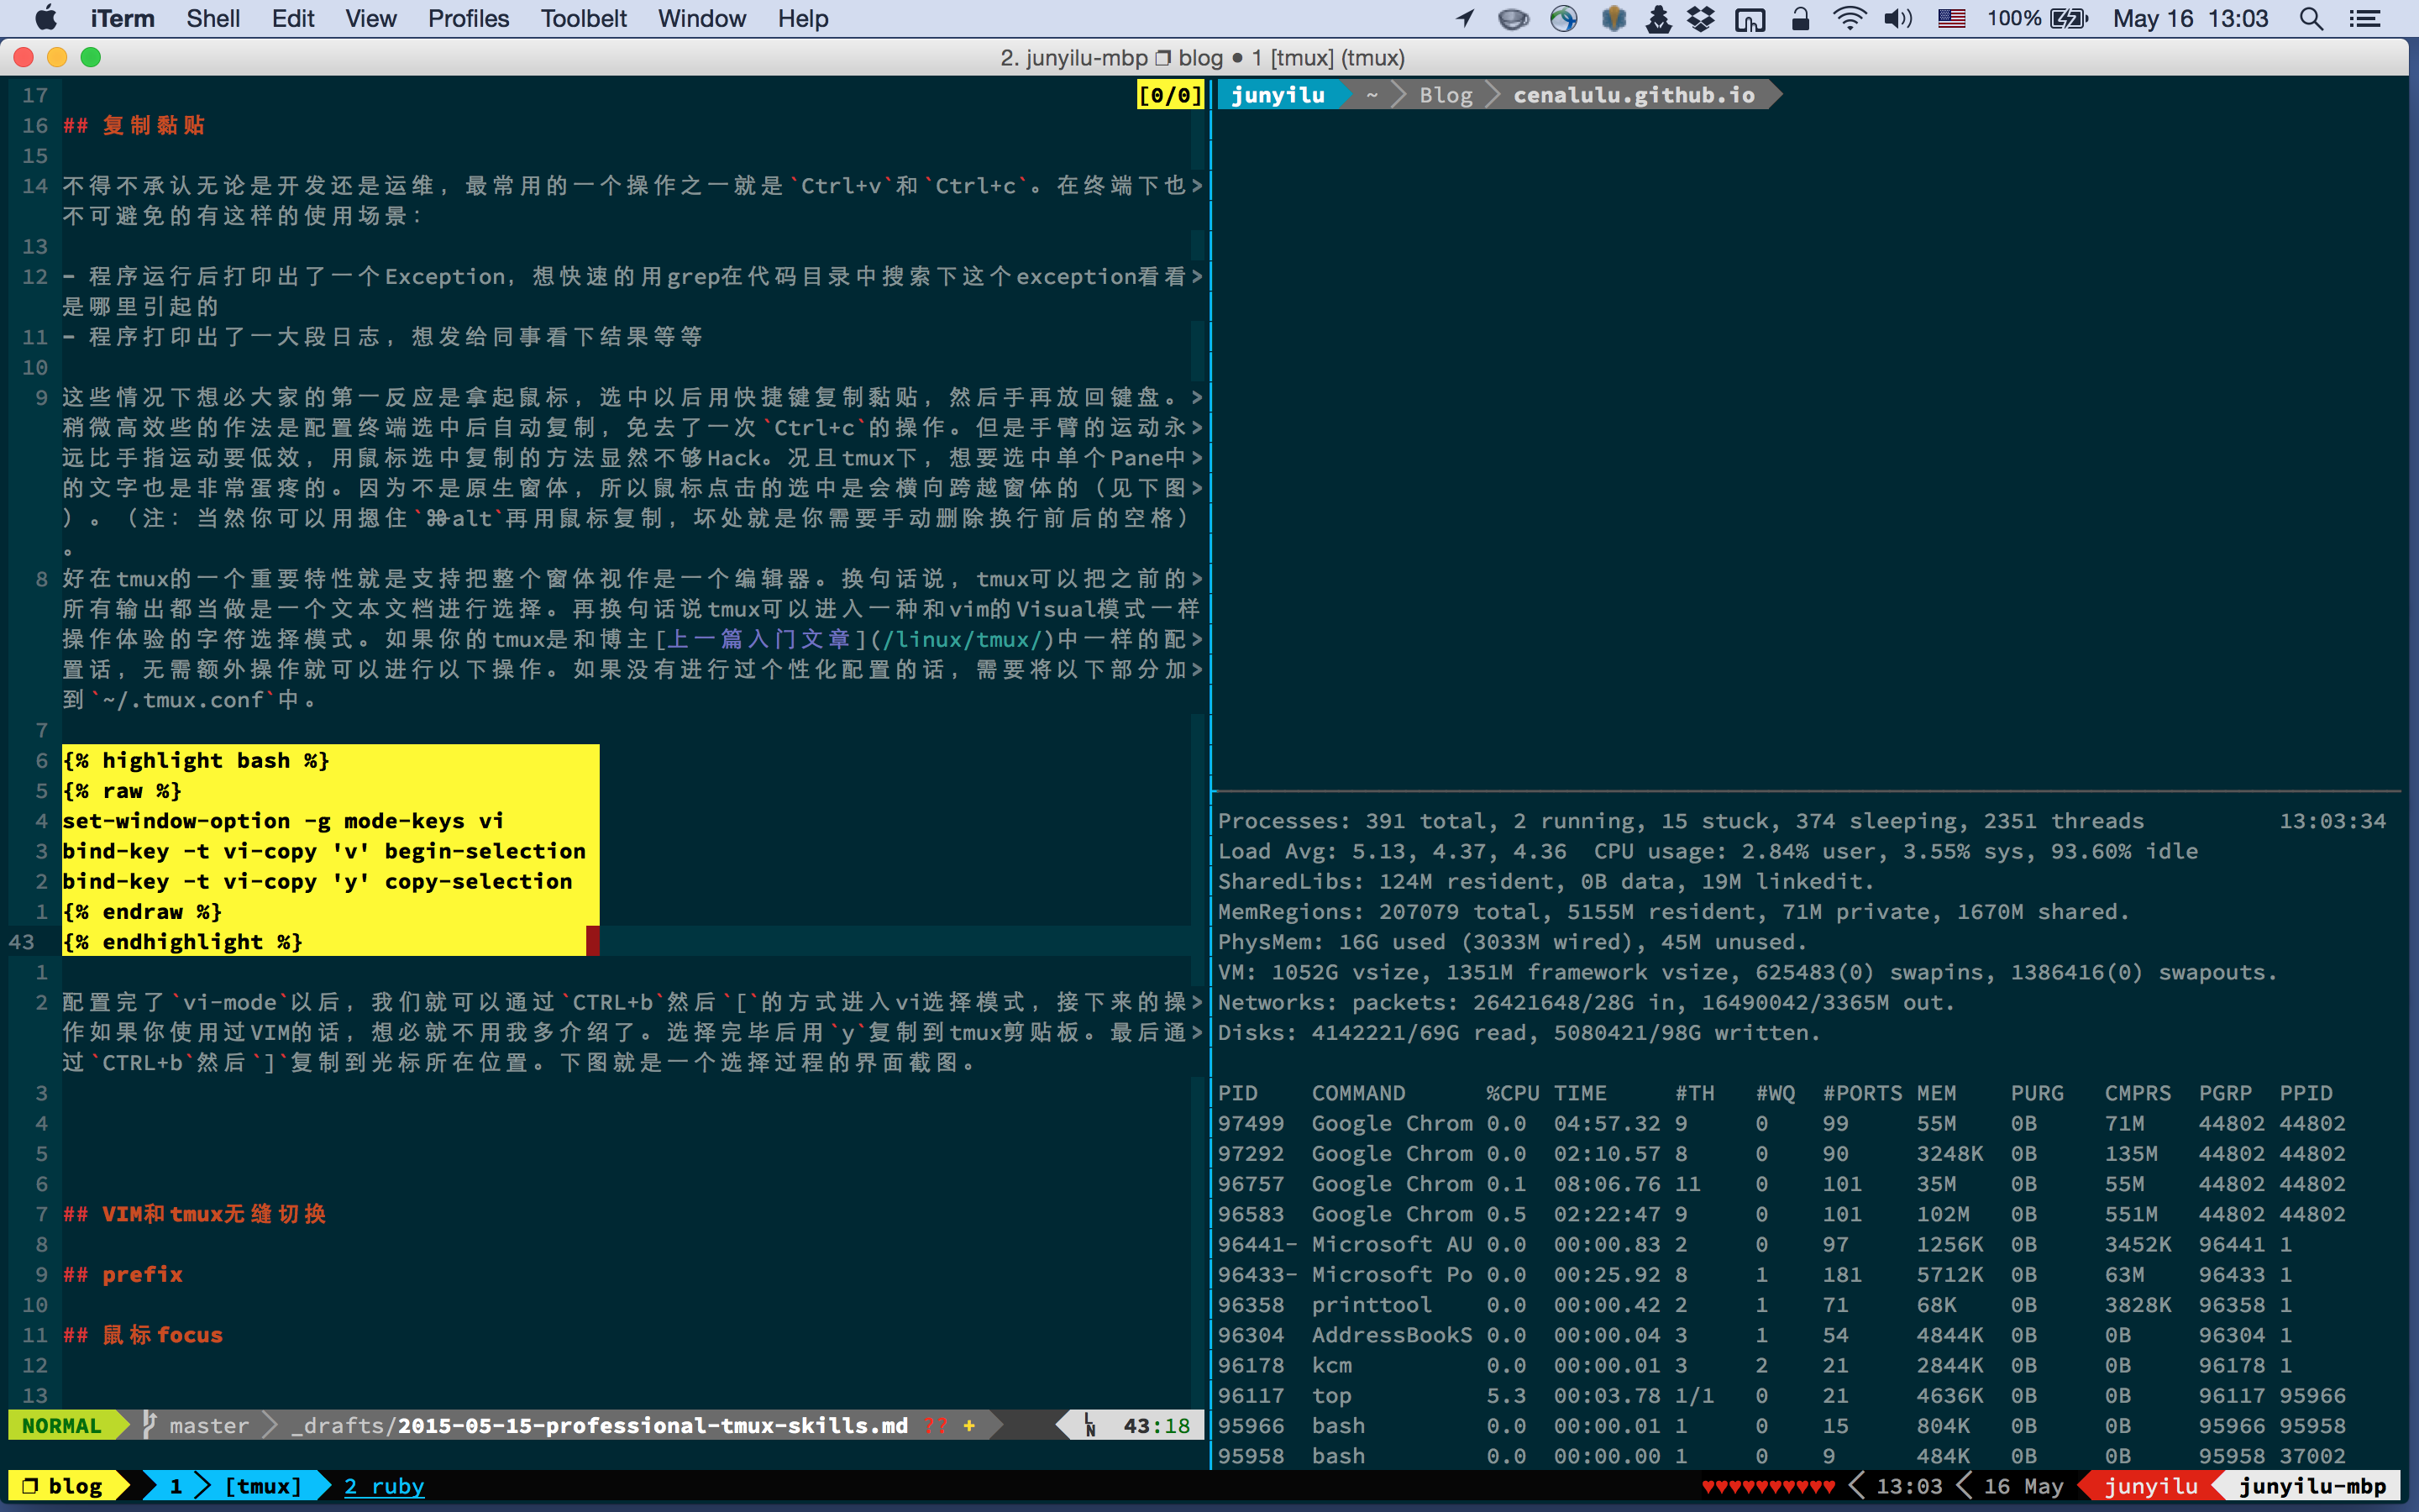This screenshot has width=2419, height=1512.
Task: Click the /linux/tmux/ link URL
Action: click(963, 639)
